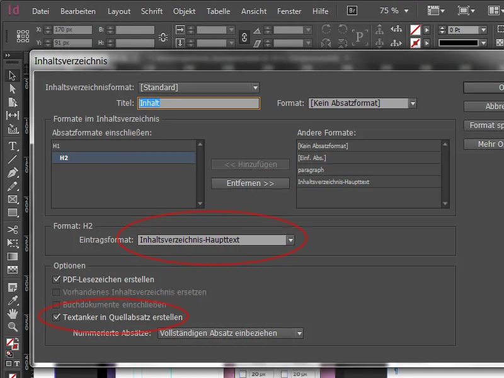This screenshot has width=504, height=378.
Task: Open the Ansicht menu
Action: 254,11
